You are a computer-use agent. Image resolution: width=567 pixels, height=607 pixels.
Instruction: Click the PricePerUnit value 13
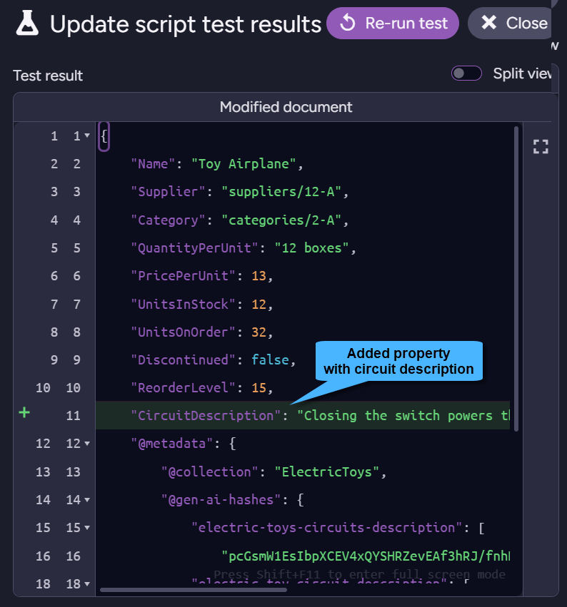pyautogui.click(x=259, y=276)
